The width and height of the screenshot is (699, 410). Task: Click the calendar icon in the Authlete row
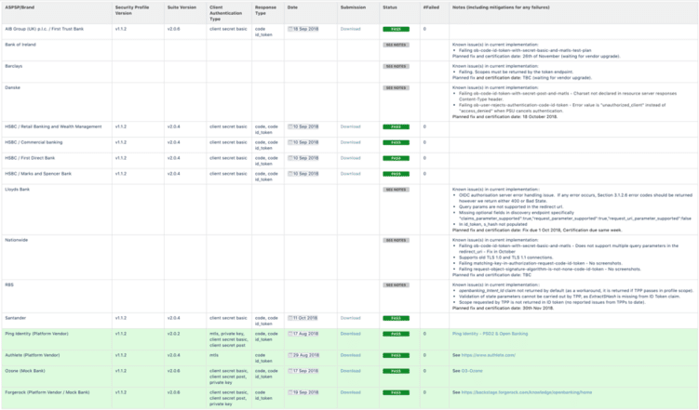pos(290,355)
